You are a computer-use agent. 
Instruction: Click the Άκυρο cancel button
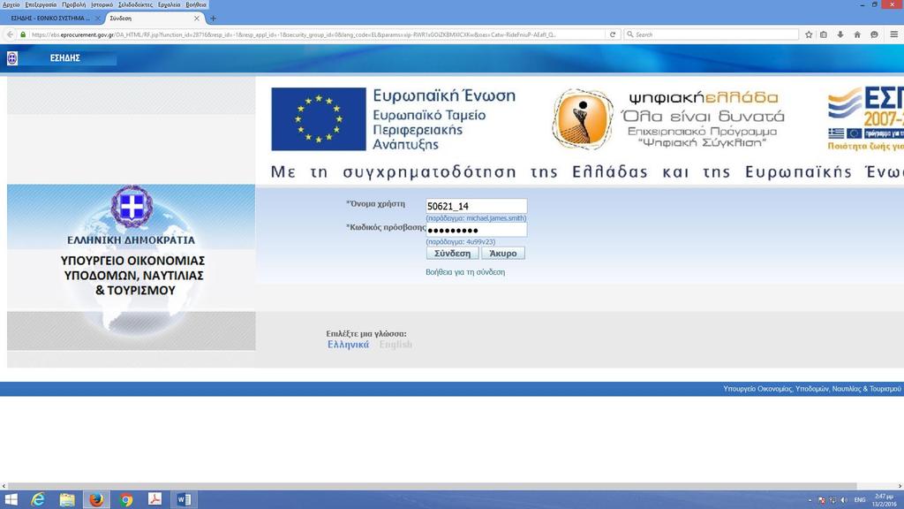(x=502, y=254)
